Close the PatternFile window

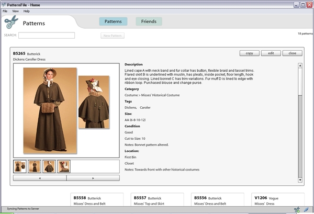tap(310, 5)
